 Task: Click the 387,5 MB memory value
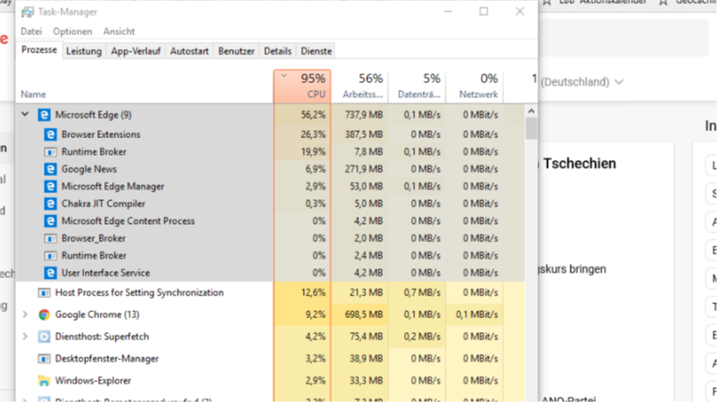364,135
